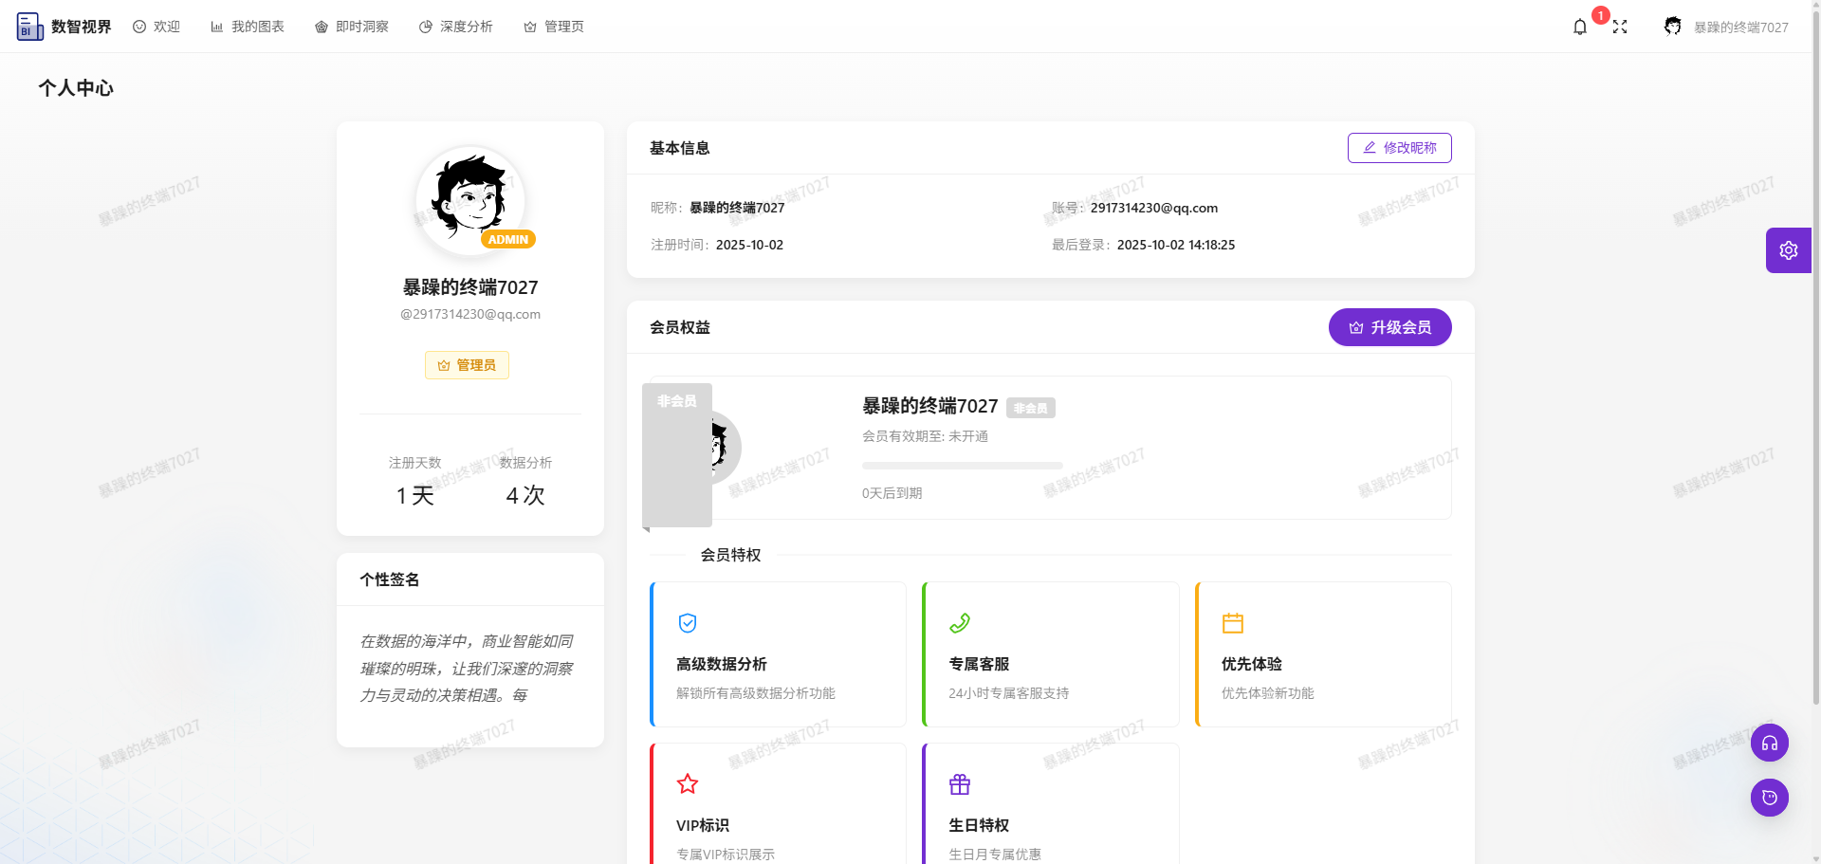Enter fullscreen using the expand icon
Screen dimensions: 1821x864
point(1620,27)
